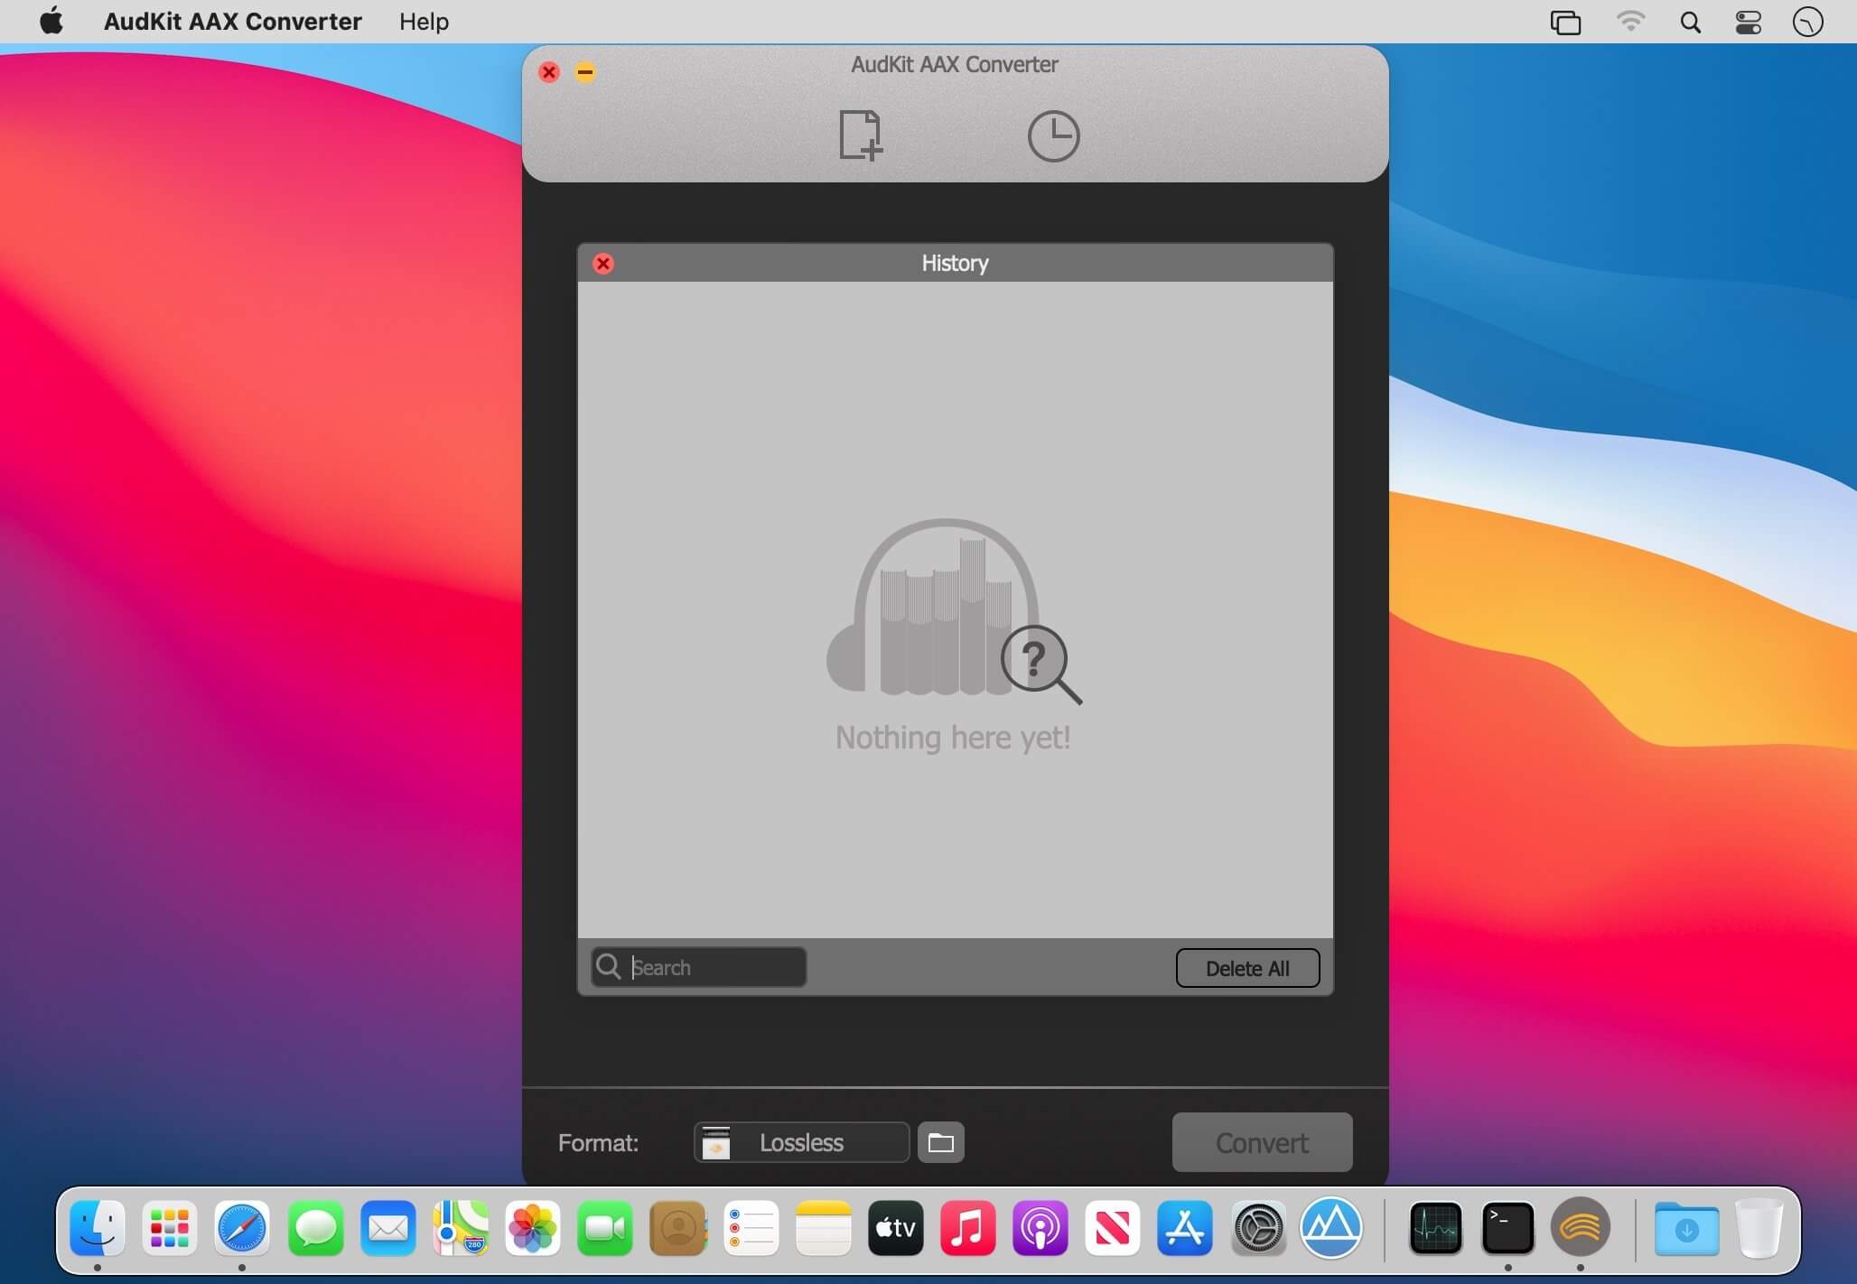1857x1284 pixels.
Task: Open Notes from the Dock
Action: [x=823, y=1228]
